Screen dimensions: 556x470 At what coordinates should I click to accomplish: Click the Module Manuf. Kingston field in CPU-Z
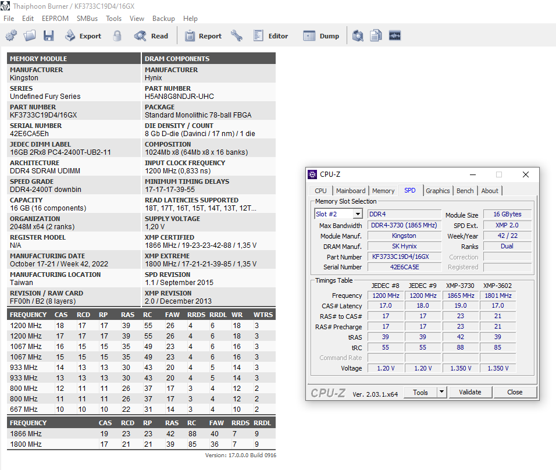point(404,236)
